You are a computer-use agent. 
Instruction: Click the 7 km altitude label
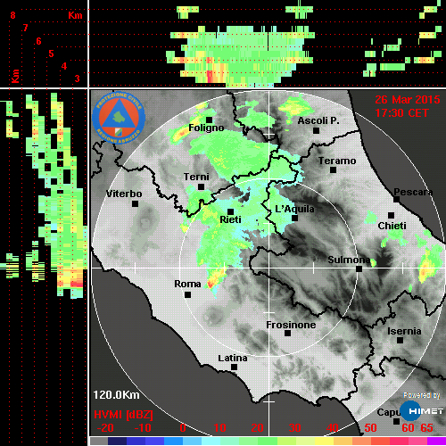click(25, 28)
